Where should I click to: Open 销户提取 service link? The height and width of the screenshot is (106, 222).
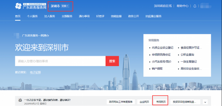[157, 69]
